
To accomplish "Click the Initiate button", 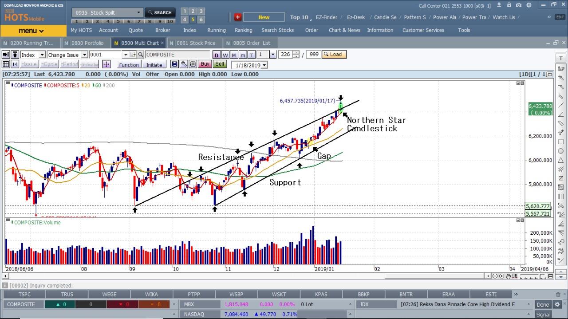I will pos(154,65).
